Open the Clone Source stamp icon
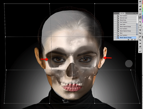 (x=140, y=40)
